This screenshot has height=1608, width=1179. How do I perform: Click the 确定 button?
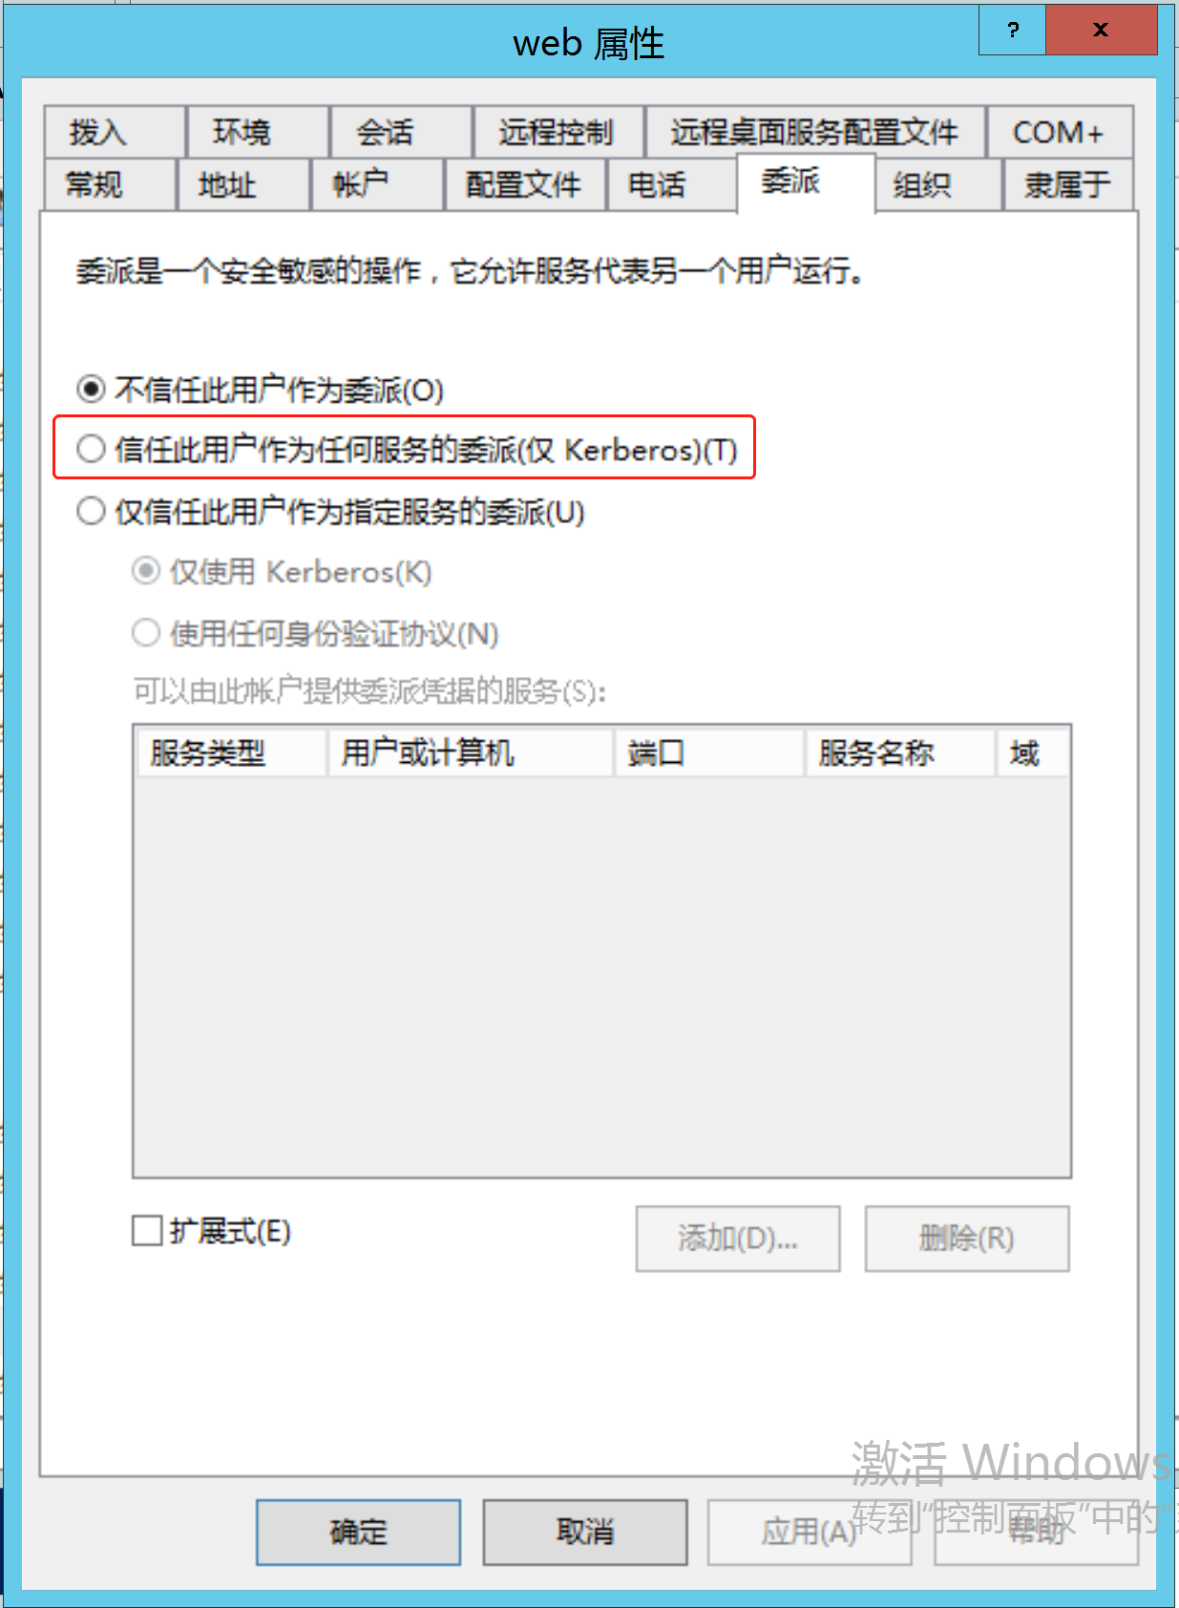[x=358, y=1532]
